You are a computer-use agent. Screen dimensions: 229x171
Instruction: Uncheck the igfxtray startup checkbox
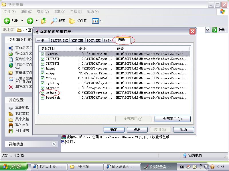coord(42,83)
